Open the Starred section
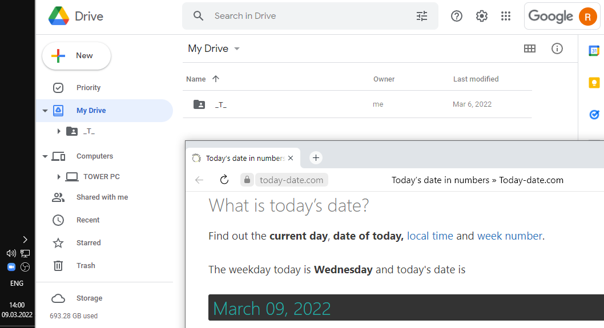 click(x=88, y=243)
